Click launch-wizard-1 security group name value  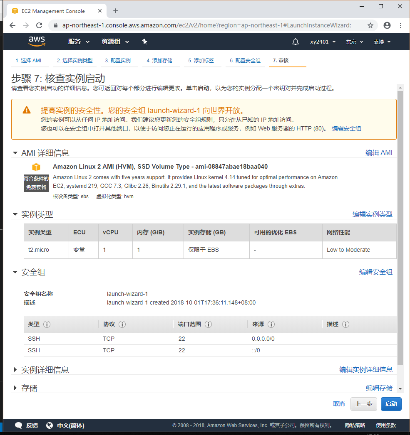(127, 294)
